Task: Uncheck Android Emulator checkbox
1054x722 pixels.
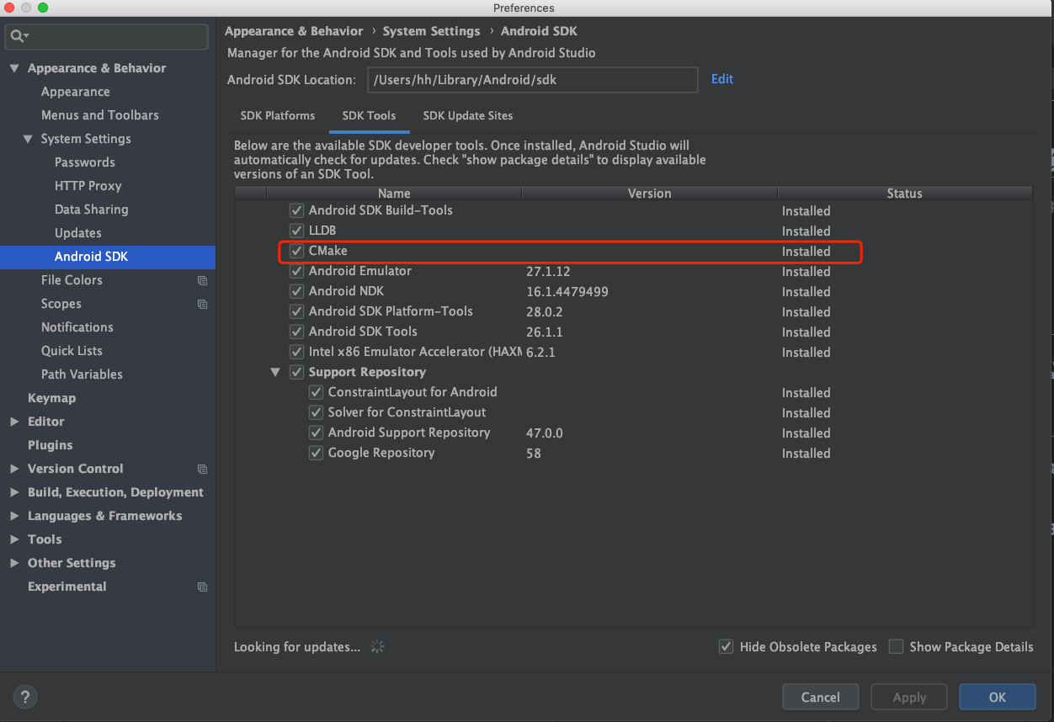Action: click(296, 271)
